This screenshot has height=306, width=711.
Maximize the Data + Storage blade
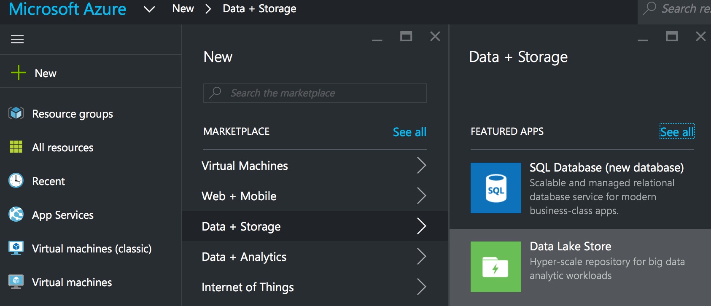pos(671,37)
